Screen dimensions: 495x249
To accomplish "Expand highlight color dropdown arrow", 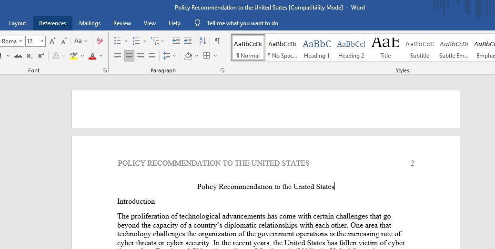I will point(82,56).
